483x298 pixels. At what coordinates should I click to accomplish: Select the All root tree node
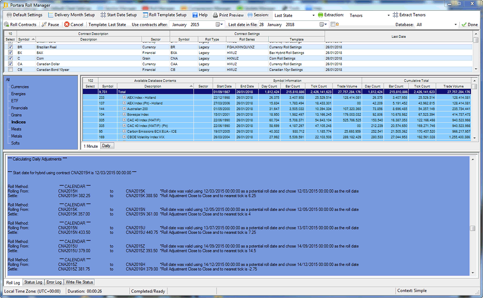point(8,79)
